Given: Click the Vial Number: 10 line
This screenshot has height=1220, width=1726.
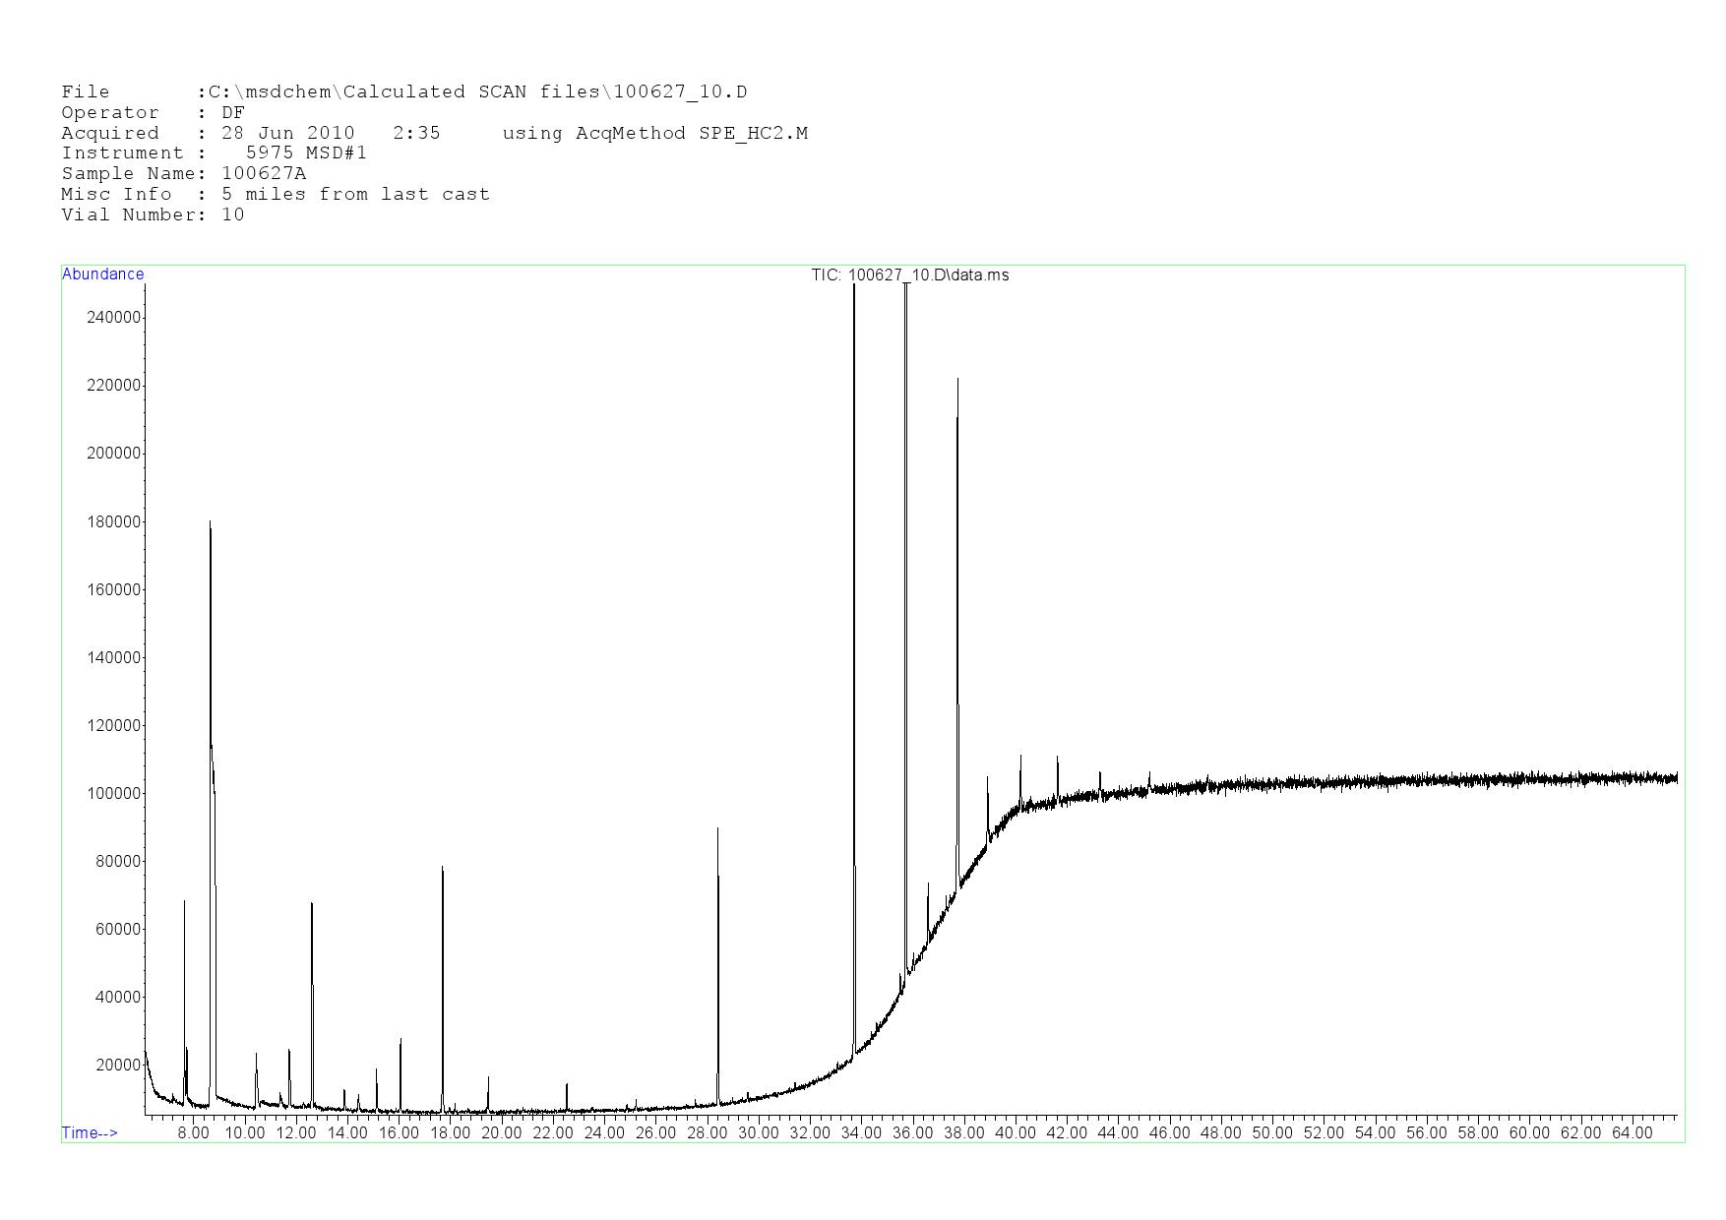Looking at the screenshot, I should tap(153, 215).
